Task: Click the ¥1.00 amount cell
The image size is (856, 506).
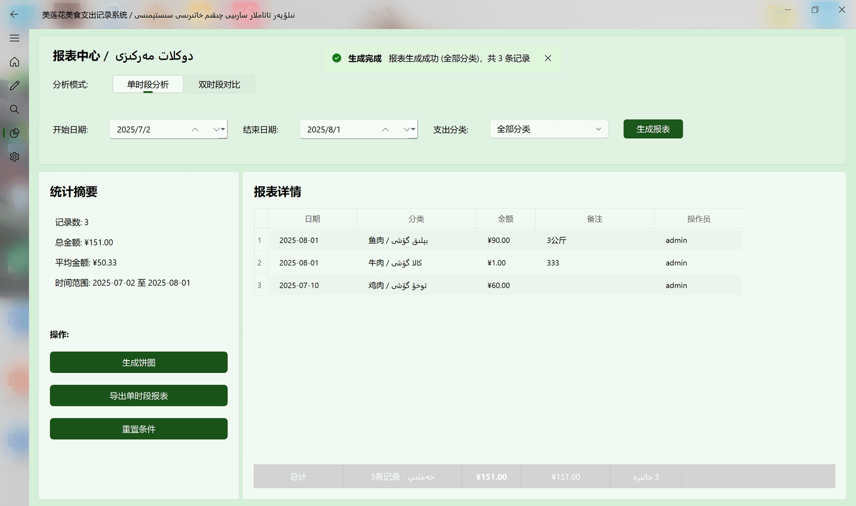Action: coord(505,263)
